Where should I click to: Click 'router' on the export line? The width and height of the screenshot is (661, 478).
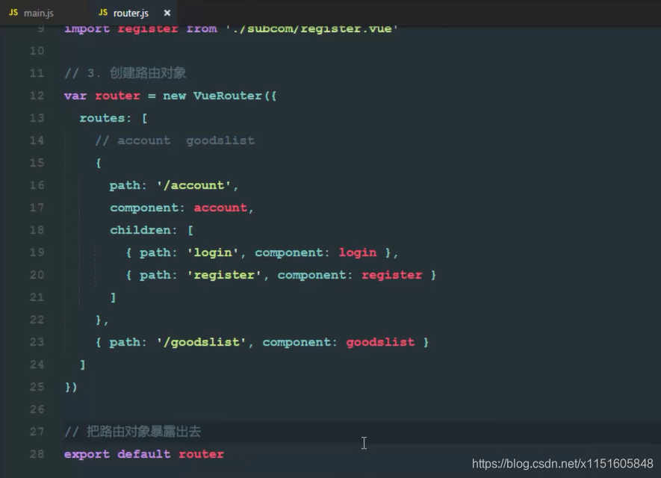click(201, 454)
